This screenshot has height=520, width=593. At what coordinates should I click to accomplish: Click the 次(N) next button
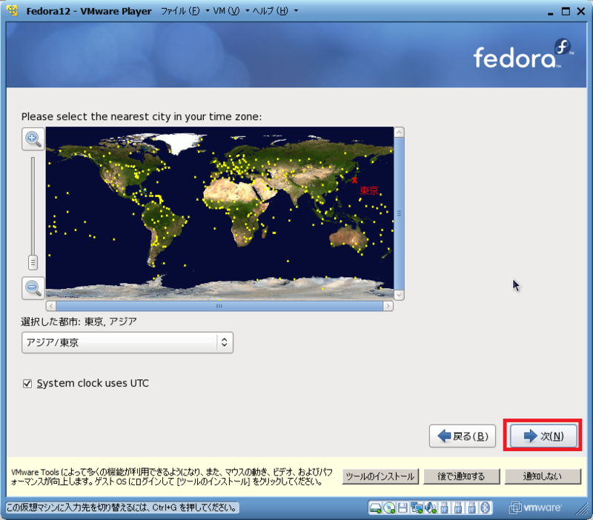pyautogui.click(x=543, y=436)
